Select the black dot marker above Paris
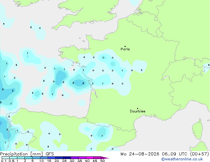Viewport: 210px width, 162px height. pyautogui.click(x=125, y=46)
